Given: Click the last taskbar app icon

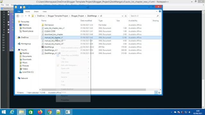Looking at the screenshot, I should click(x=68, y=112).
